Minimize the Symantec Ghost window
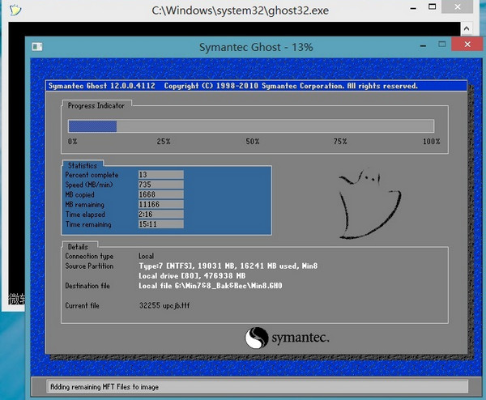 (421, 46)
